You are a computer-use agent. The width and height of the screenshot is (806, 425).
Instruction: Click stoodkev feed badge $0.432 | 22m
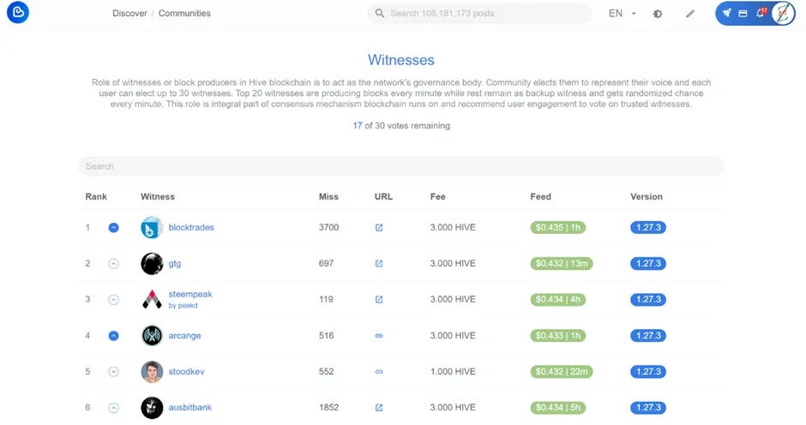[562, 372]
